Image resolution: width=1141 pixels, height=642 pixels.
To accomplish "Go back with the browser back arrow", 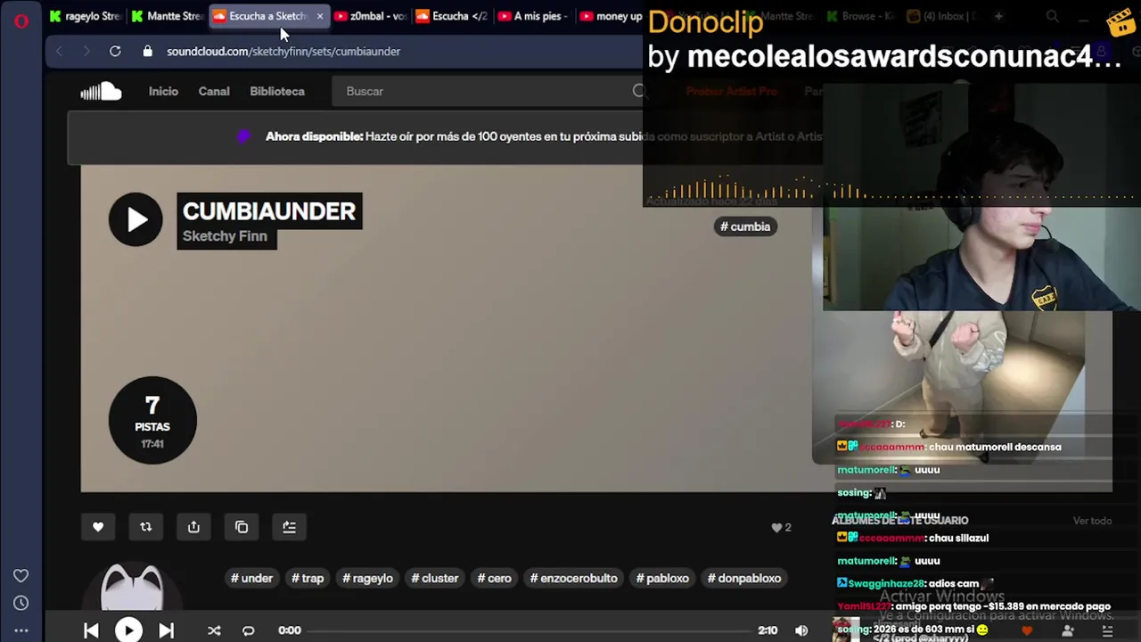I will click(59, 52).
